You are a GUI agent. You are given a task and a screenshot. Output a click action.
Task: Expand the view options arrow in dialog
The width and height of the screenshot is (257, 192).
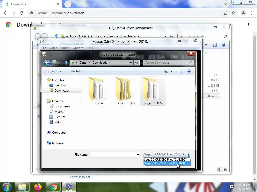[171, 71]
